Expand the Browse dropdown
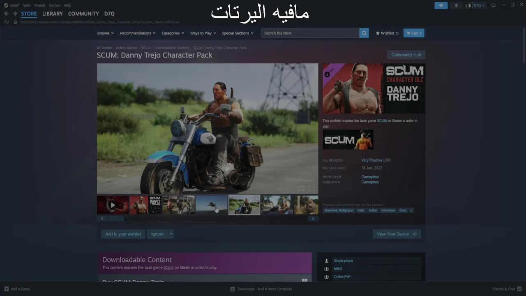526x296 pixels. click(105, 33)
